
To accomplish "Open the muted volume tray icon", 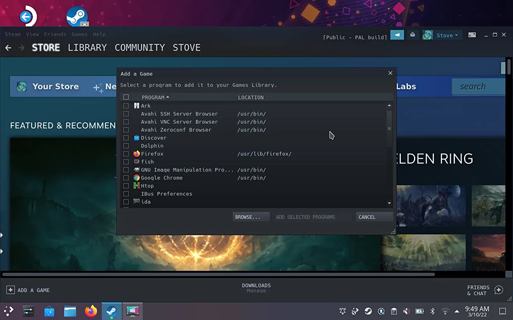I will point(406,311).
